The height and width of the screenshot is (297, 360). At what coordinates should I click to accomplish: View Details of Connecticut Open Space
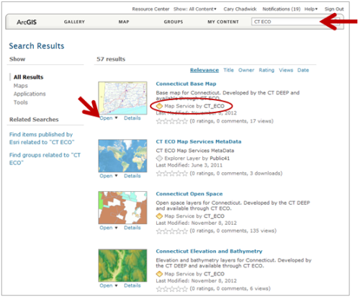[x=132, y=228]
